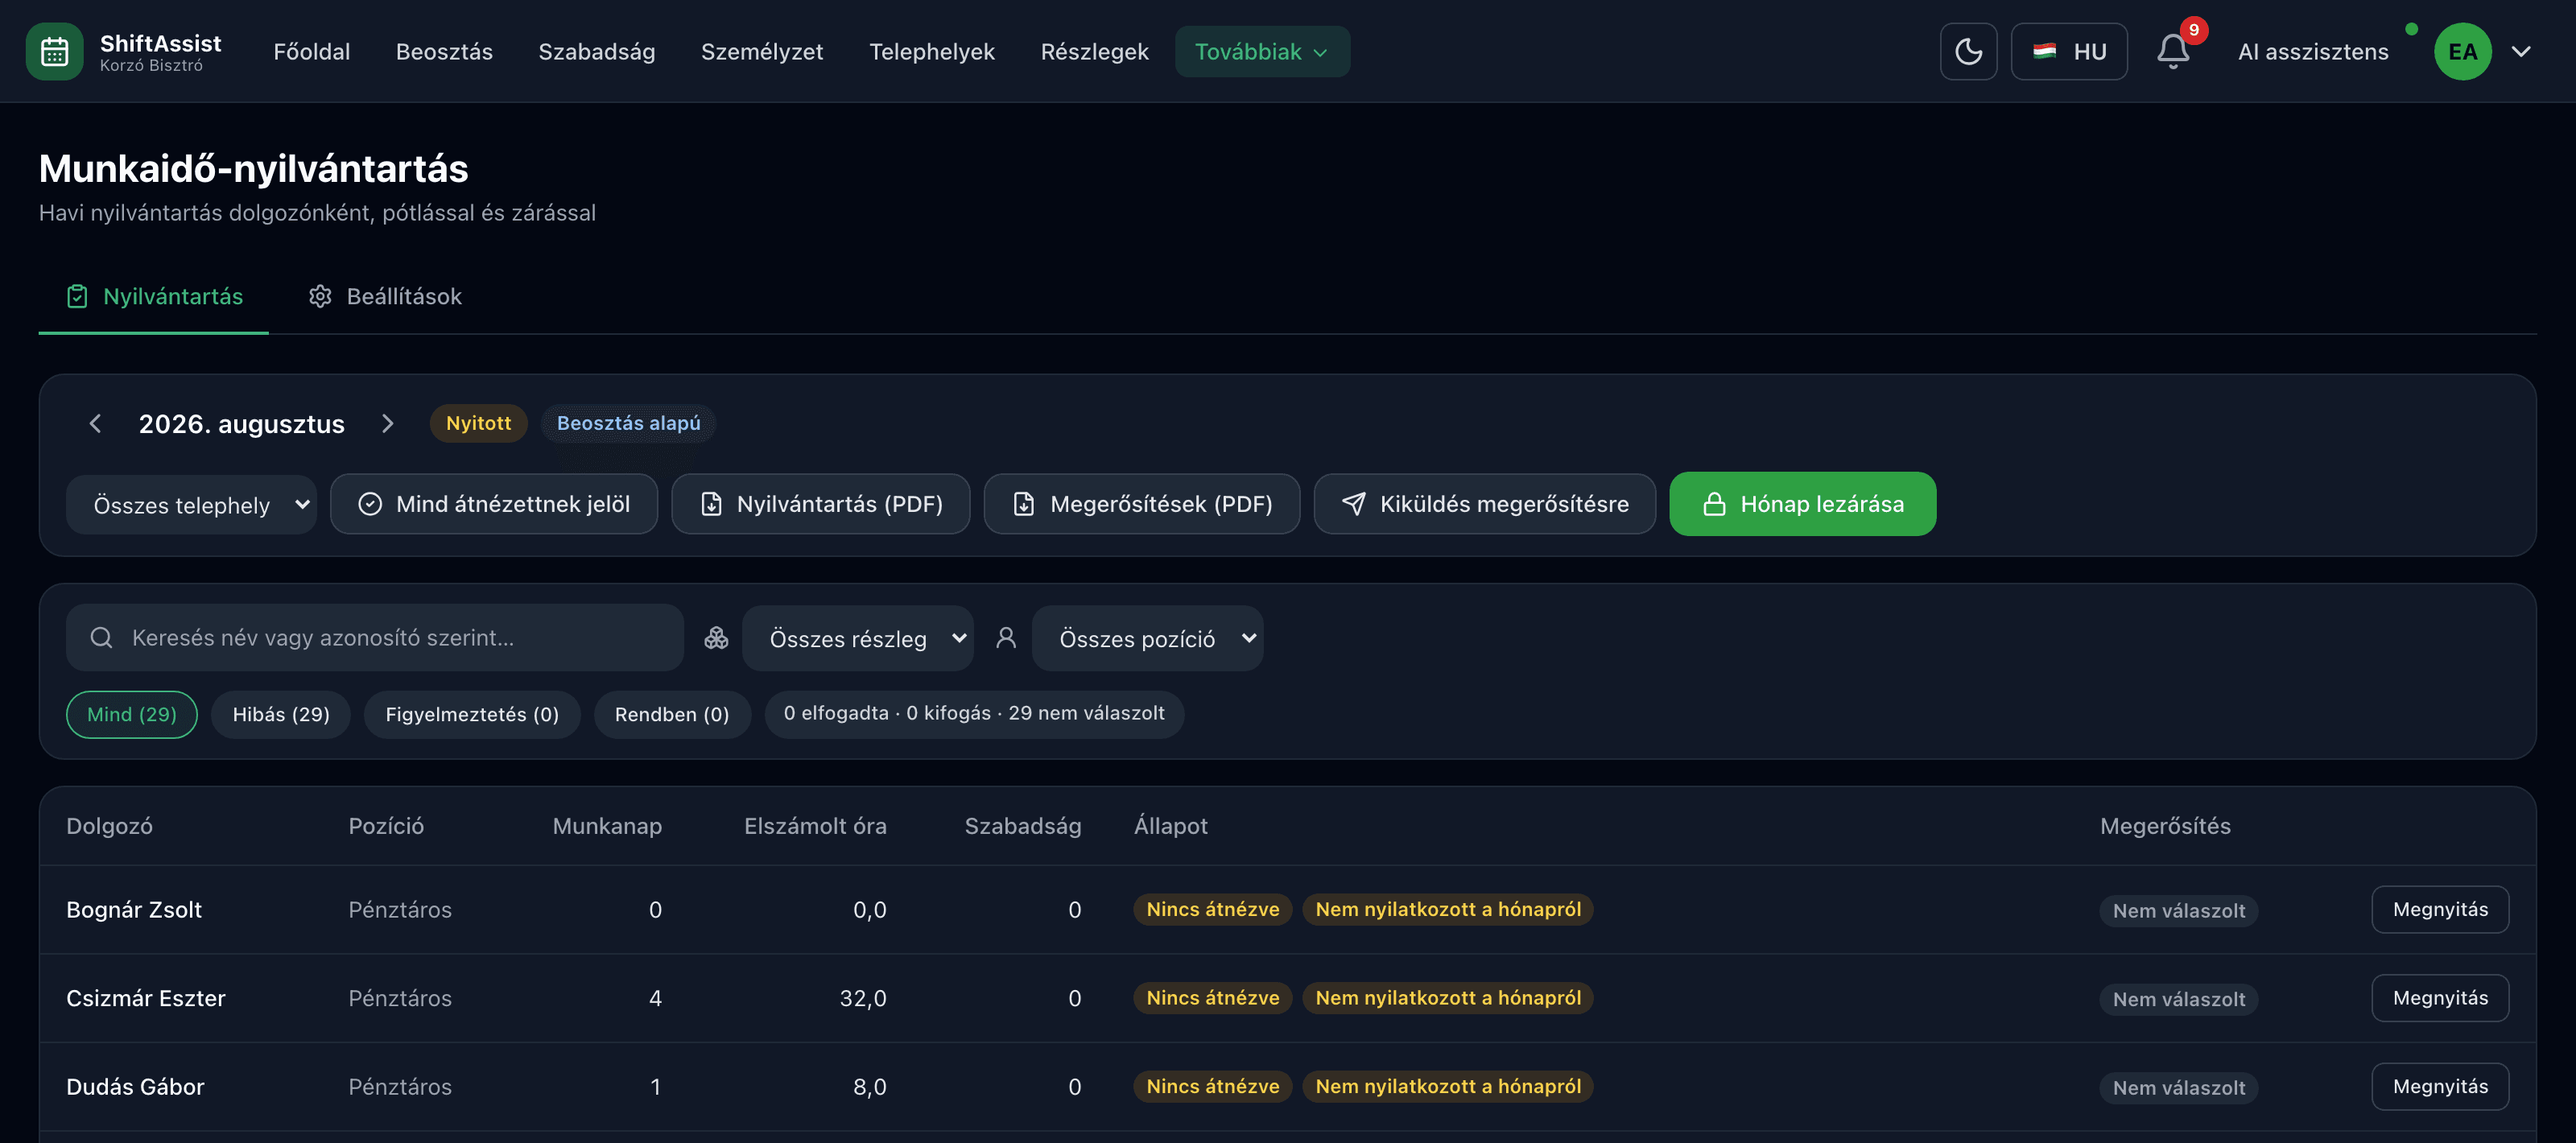Click the name Bognár Zsolt

pyautogui.click(x=134, y=910)
